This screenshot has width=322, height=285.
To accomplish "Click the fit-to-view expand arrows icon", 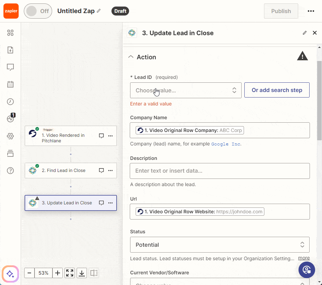I will click(x=70, y=273).
